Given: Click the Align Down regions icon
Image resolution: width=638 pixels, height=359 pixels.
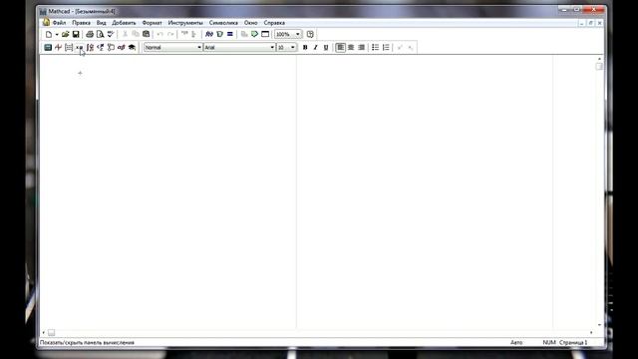Looking at the screenshot, I should (x=194, y=34).
